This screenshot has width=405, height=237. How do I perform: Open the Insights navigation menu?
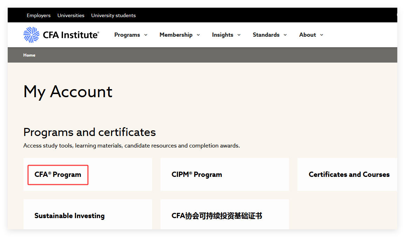tap(223, 35)
